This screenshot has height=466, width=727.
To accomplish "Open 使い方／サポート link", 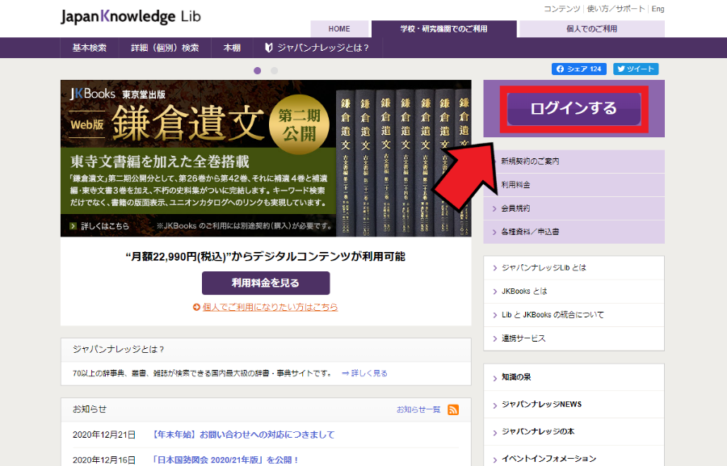I will click(x=616, y=9).
